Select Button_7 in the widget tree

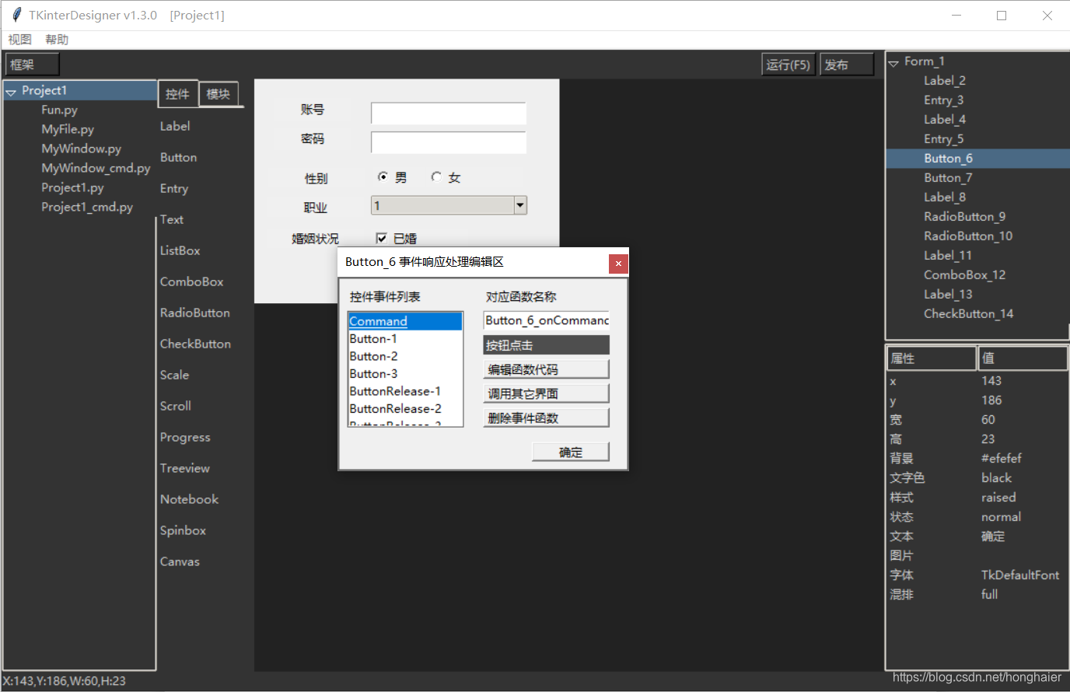pyautogui.click(x=948, y=178)
